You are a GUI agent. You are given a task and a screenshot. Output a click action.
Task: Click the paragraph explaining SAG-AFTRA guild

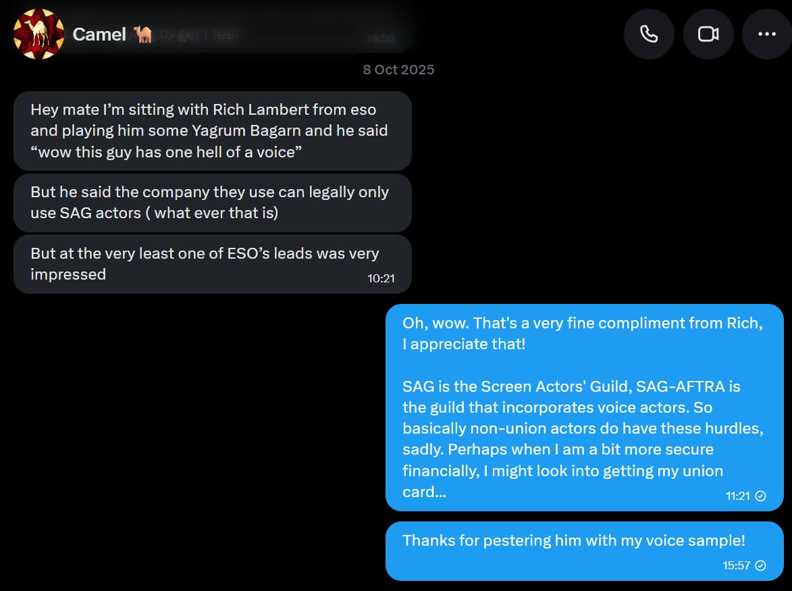(571, 439)
